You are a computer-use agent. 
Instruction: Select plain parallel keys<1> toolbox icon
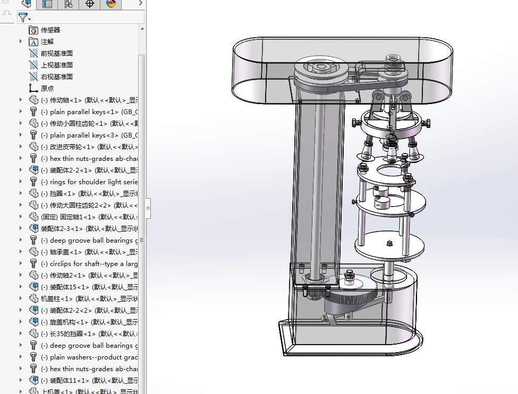pos(33,112)
